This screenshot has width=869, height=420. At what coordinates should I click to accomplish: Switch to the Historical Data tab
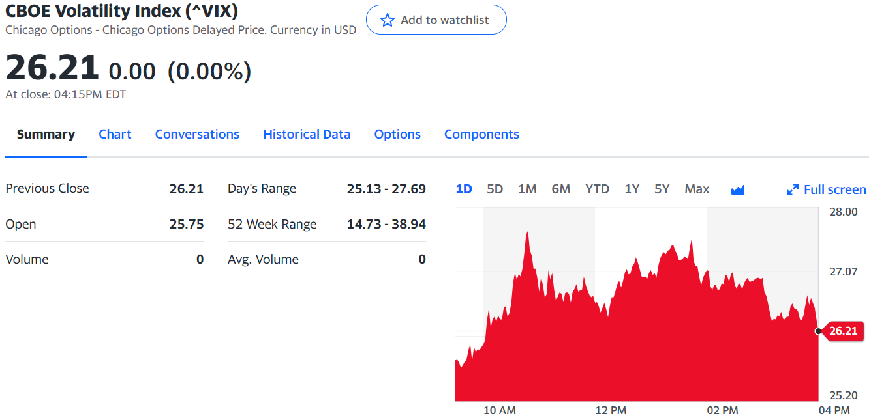[x=307, y=134]
